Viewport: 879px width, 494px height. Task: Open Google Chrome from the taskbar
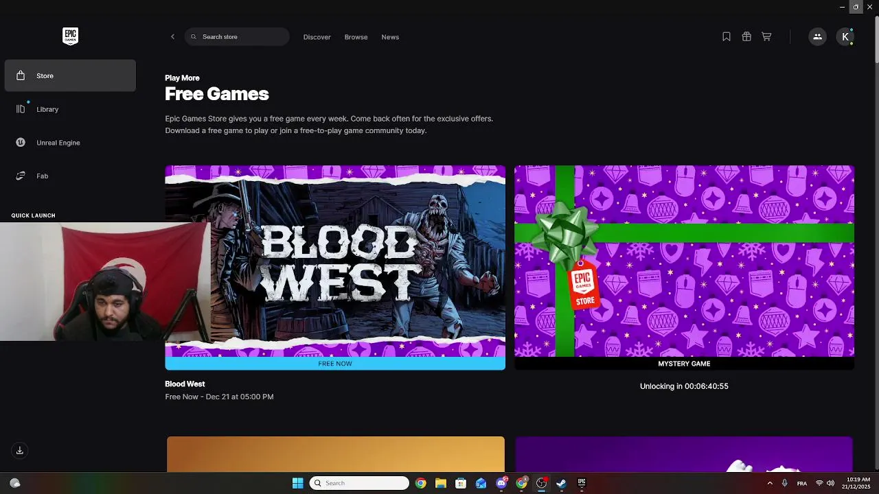tap(421, 483)
